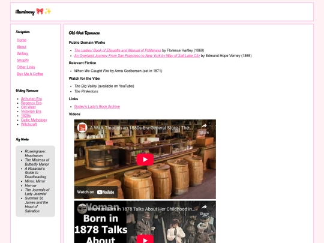Image resolution: width=324 pixels, height=243 pixels.
Task: Select A Rosarian's Guide to Deadheading
Action: point(35,173)
